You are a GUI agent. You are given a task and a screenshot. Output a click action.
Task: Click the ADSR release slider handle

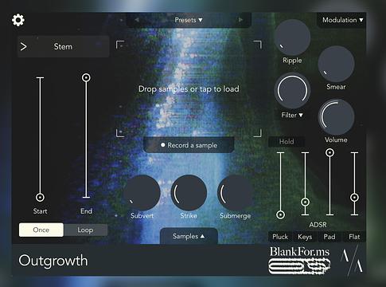click(354, 198)
